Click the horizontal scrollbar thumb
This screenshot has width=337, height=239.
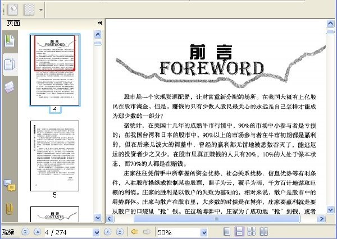(x=217, y=219)
